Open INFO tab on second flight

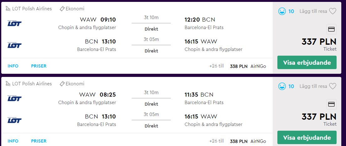[x=13, y=141]
